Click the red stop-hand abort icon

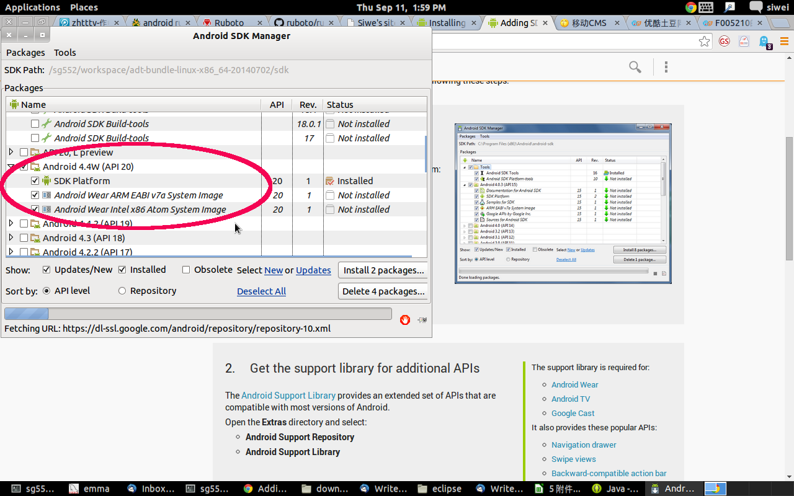(x=405, y=320)
